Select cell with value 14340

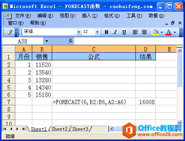click(42, 87)
